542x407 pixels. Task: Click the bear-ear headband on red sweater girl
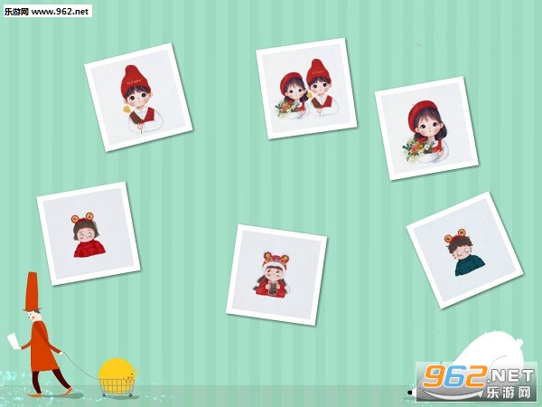click(82, 217)
